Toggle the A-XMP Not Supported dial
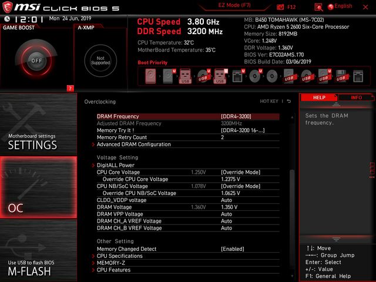This screenshot has height=282, width=376. tap(100, 61)
